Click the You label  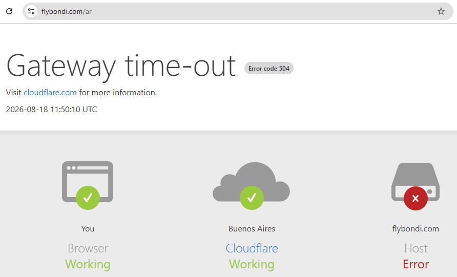[88, 229]
